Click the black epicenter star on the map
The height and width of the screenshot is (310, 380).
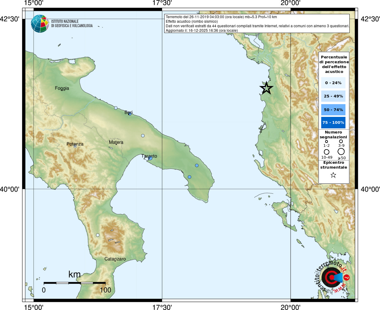pos(266,88)
